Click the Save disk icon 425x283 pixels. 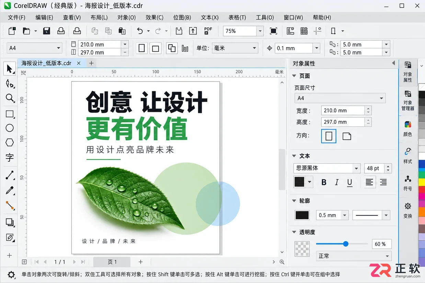pos(47,31)
